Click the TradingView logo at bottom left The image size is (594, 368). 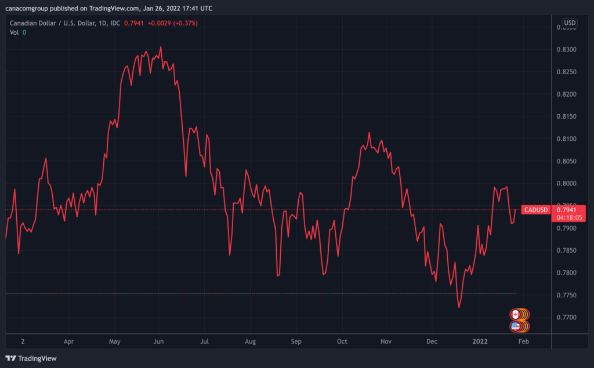point(31,358)
